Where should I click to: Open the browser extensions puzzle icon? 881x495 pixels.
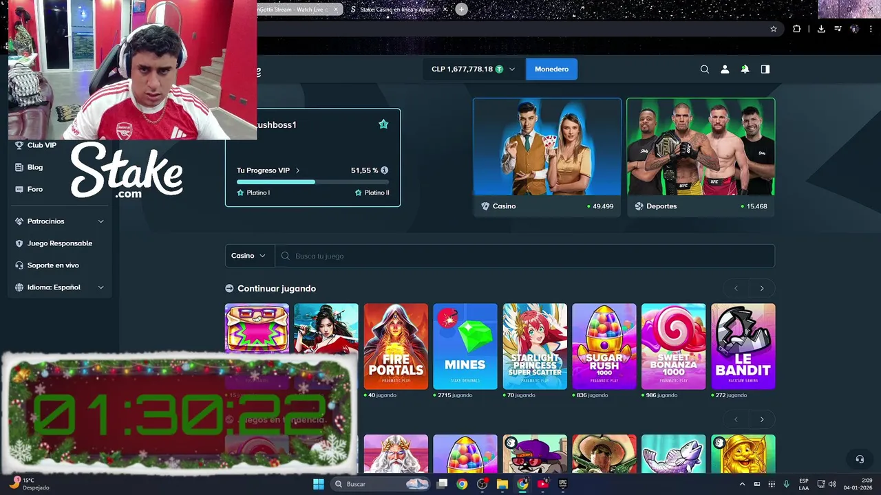coord(797,29)
